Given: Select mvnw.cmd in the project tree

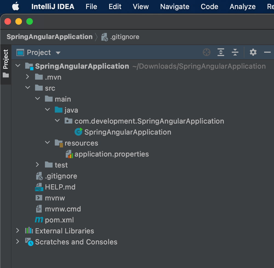Looking at the screenshot, I should [63, 209].
